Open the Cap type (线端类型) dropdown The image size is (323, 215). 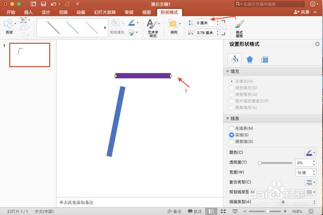click(298, 202)
